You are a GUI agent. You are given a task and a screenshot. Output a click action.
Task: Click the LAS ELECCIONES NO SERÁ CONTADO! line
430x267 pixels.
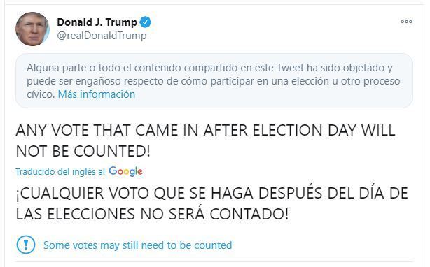click(152, 214)
